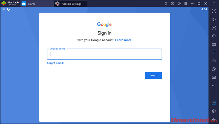
Task: Switch to the Home tab
Action: pyautogui.click(x=32, y=4)
